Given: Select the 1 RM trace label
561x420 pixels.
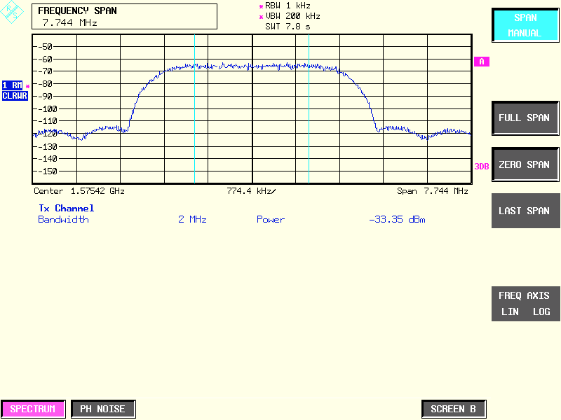Looking at the screenshot, I should (x=12, y=85).
